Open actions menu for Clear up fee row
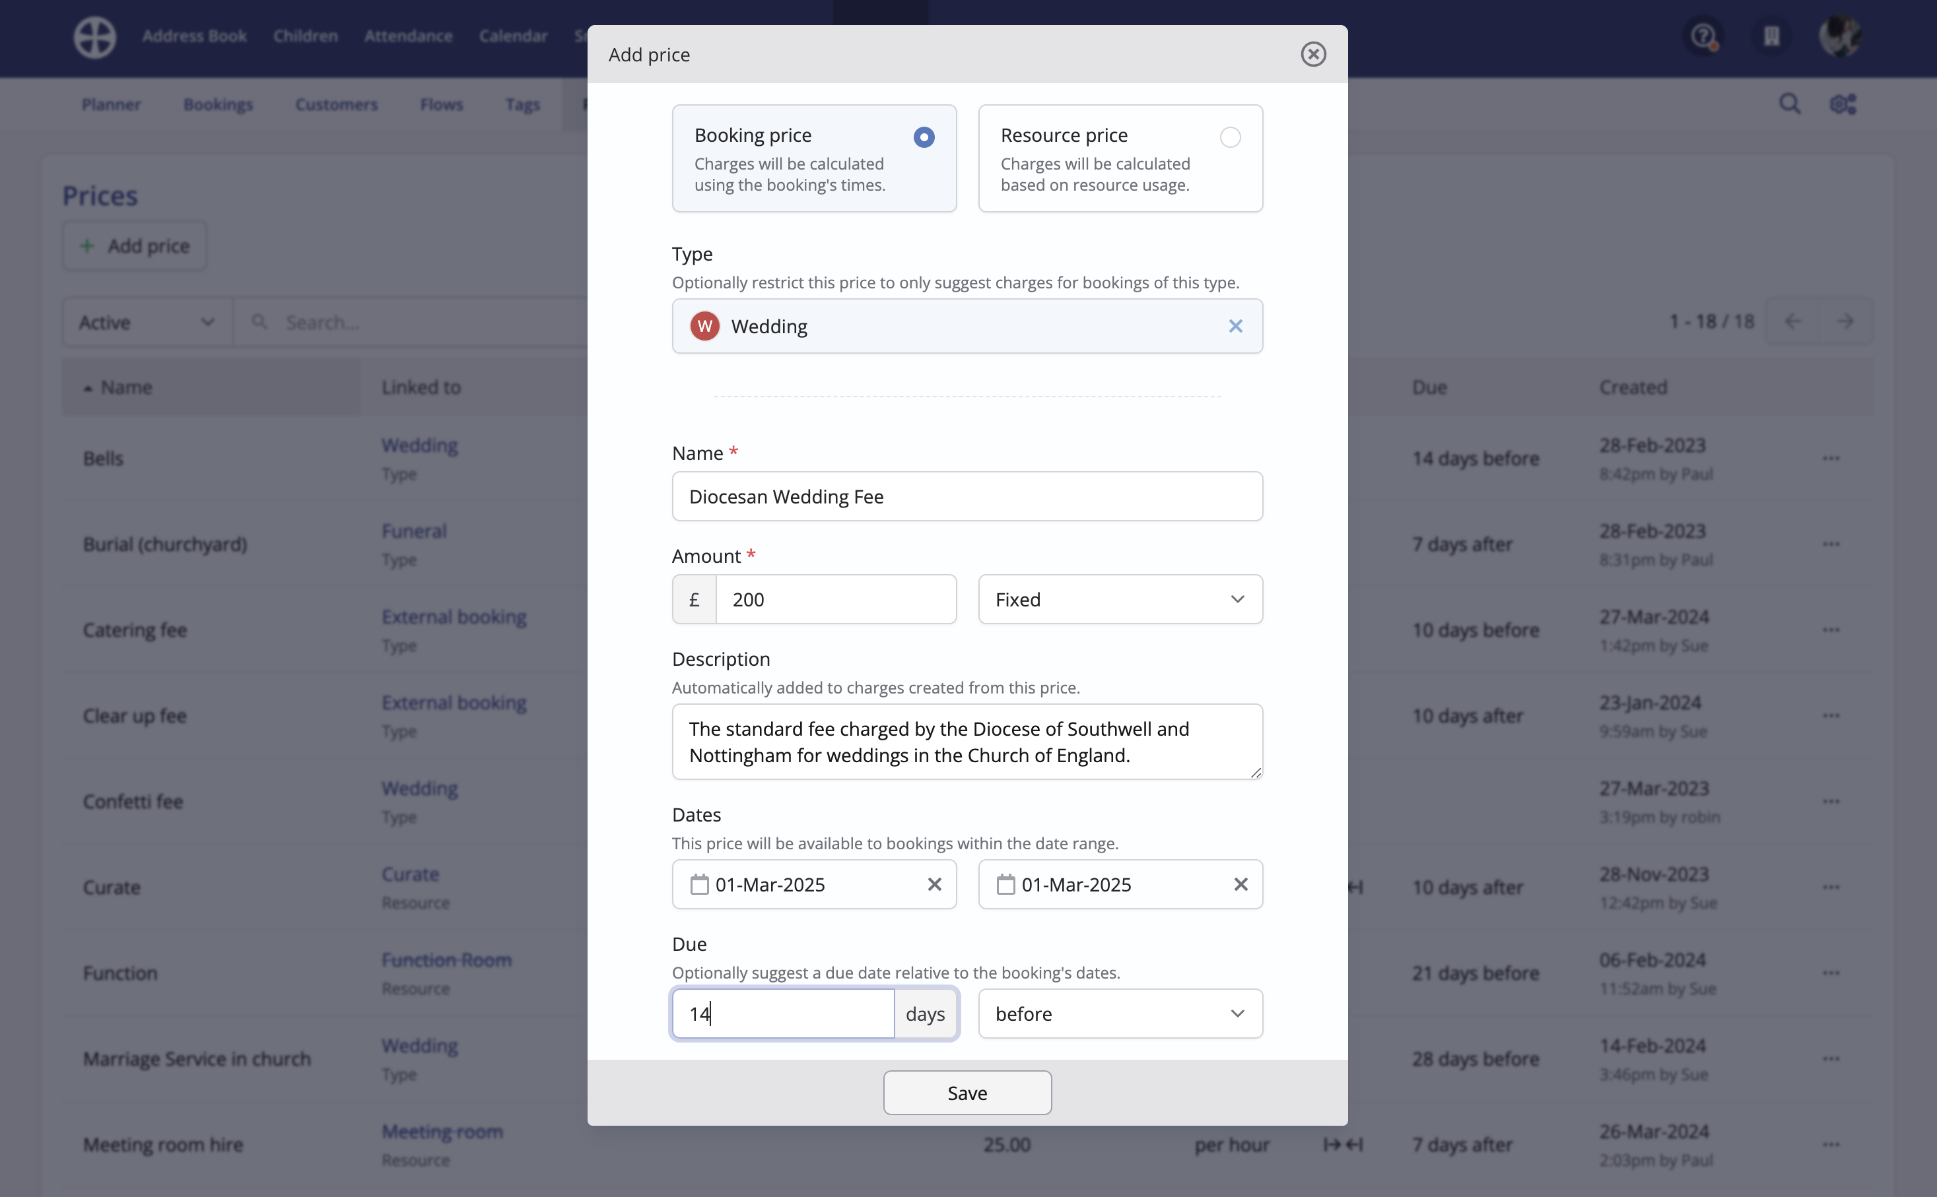 pyautogui.click(x=1831, y=716)
